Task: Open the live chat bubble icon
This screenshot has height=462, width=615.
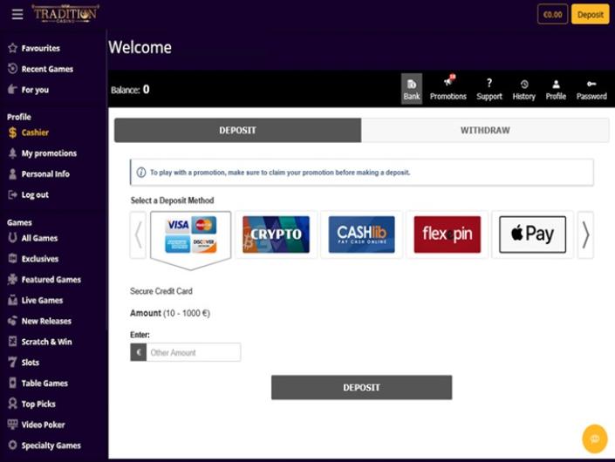Action: 594,438
